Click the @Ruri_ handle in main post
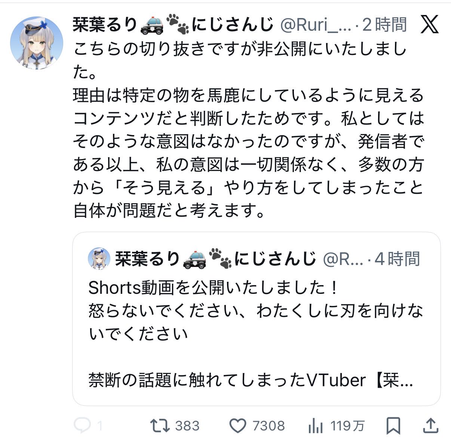This screenshot has width=451, height=448. pyautogui.click(x=315, y=25)
